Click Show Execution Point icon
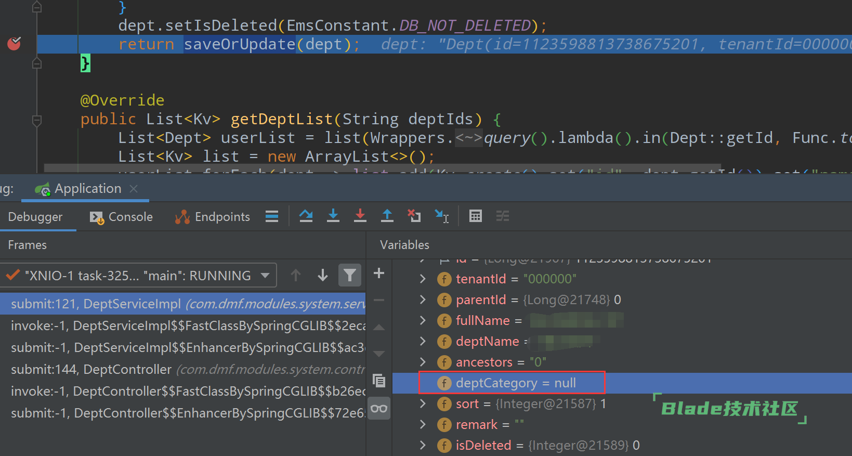The image size is (852, 456). pos(272,216)
